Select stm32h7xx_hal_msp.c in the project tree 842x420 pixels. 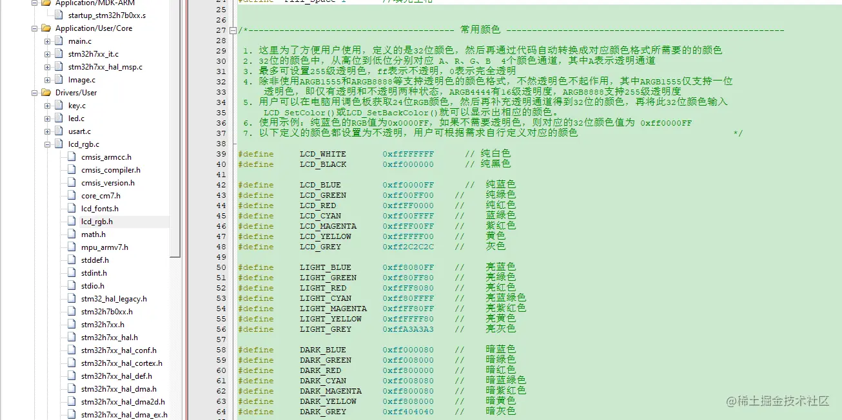pos(105,67)
